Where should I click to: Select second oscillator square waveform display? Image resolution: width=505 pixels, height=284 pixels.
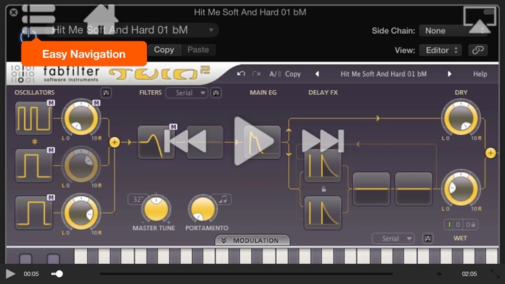pyautogui.click(x=34, y=166)
